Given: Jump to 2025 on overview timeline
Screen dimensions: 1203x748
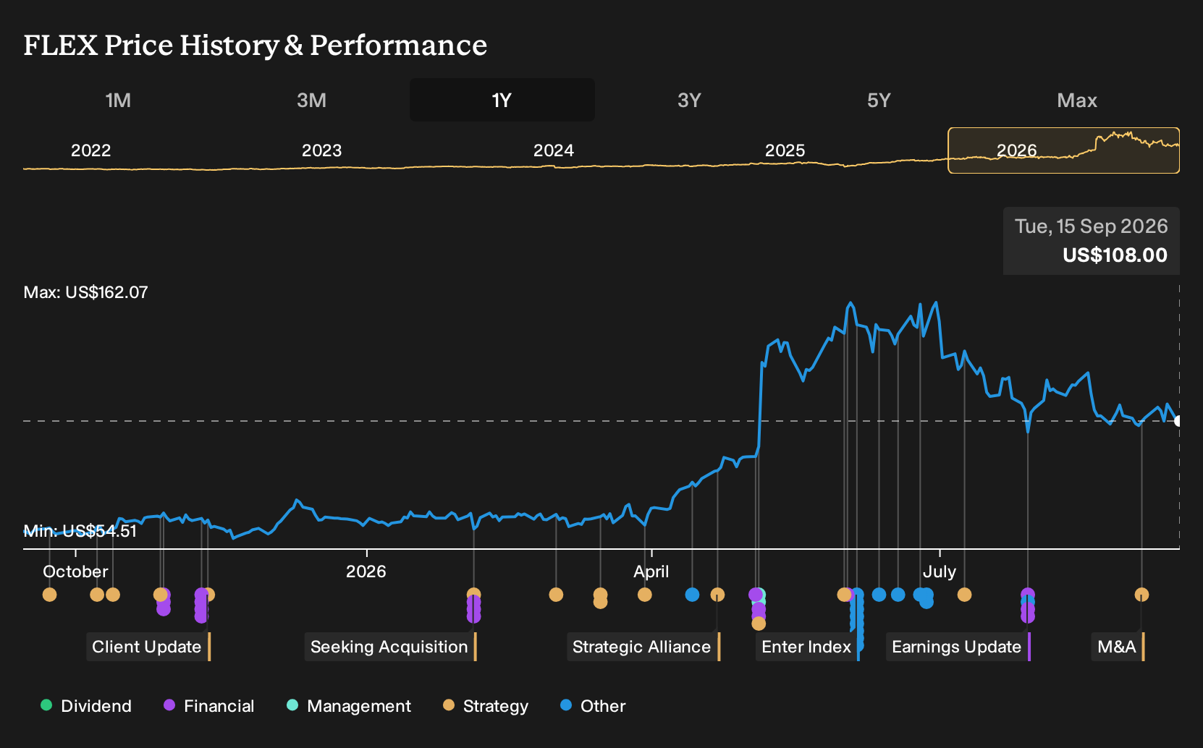Looking at the screenshot, I should click(785, 150).
